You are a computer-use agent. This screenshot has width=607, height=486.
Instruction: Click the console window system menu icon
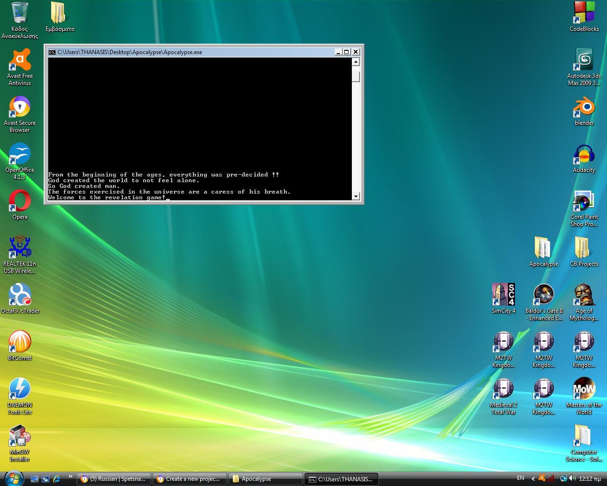(52, 52)
